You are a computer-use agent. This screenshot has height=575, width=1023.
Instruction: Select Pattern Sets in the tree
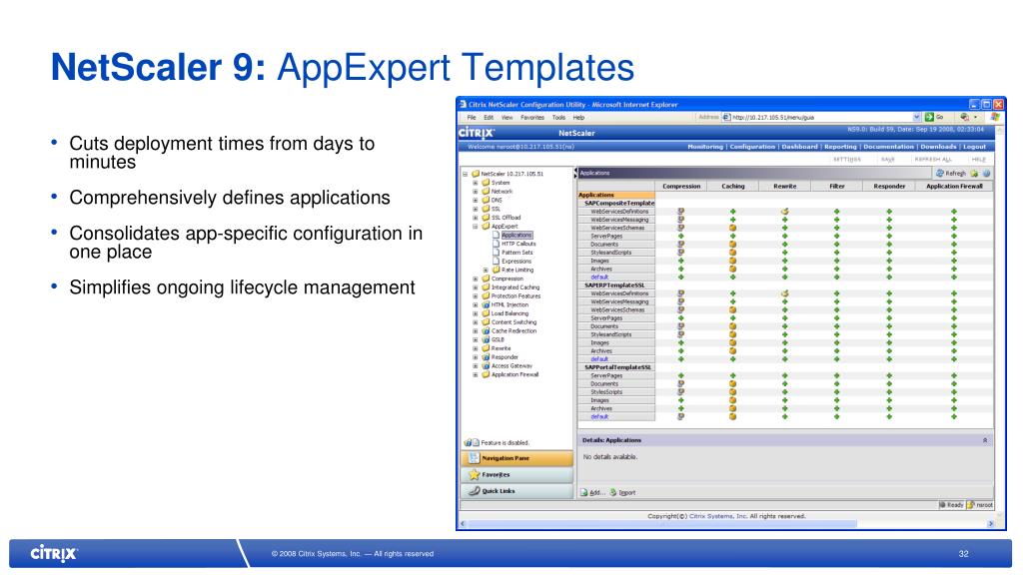(516, 253)
